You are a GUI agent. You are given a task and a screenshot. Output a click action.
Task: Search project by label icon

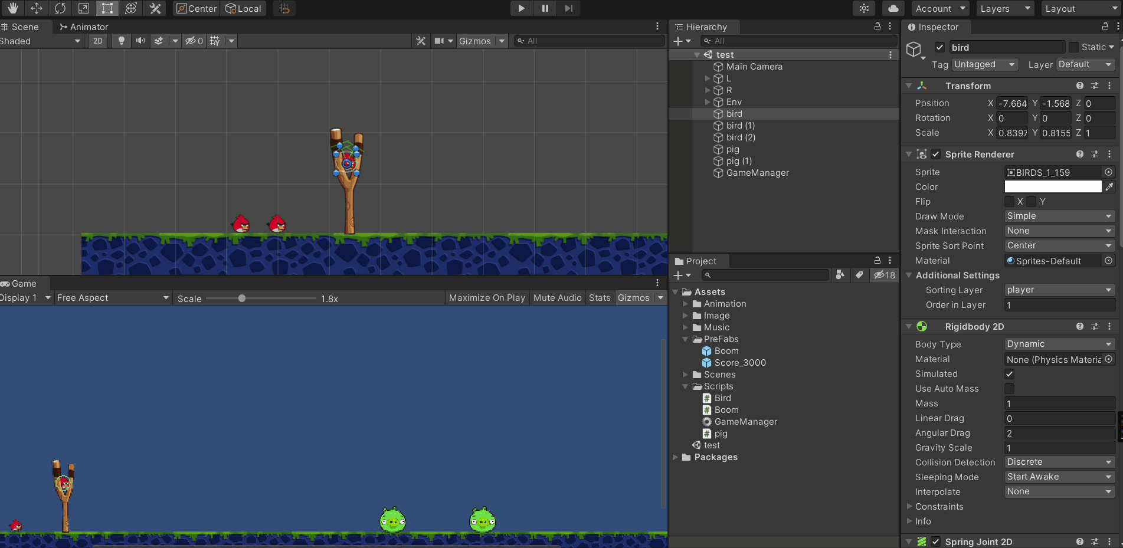pyautogui.click(x=859, y=275)
